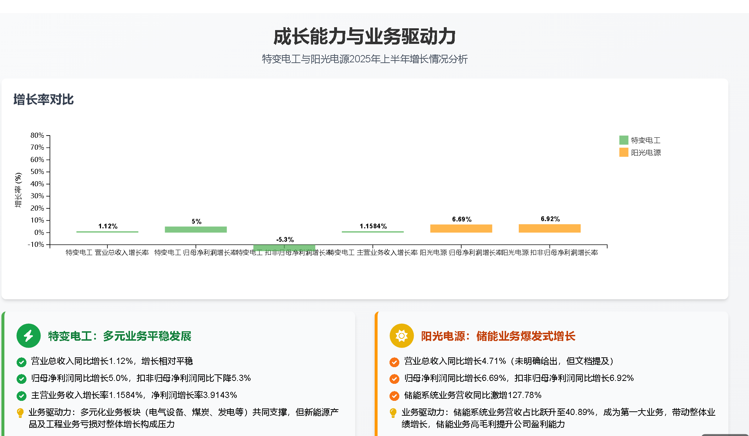Image resolution: width=749 pixels, height=436 pixels.
Task: Click lightbulb icon in 特变电工 card
Action: pos(20,413)
